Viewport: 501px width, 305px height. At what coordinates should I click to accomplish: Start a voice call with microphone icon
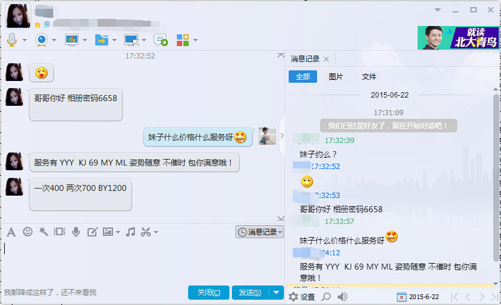[12, 40]
